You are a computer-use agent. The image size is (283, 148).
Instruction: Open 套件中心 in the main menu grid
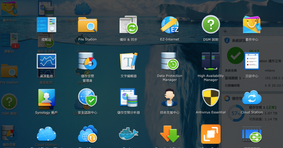pyautogui.click(x=252, y=25)
